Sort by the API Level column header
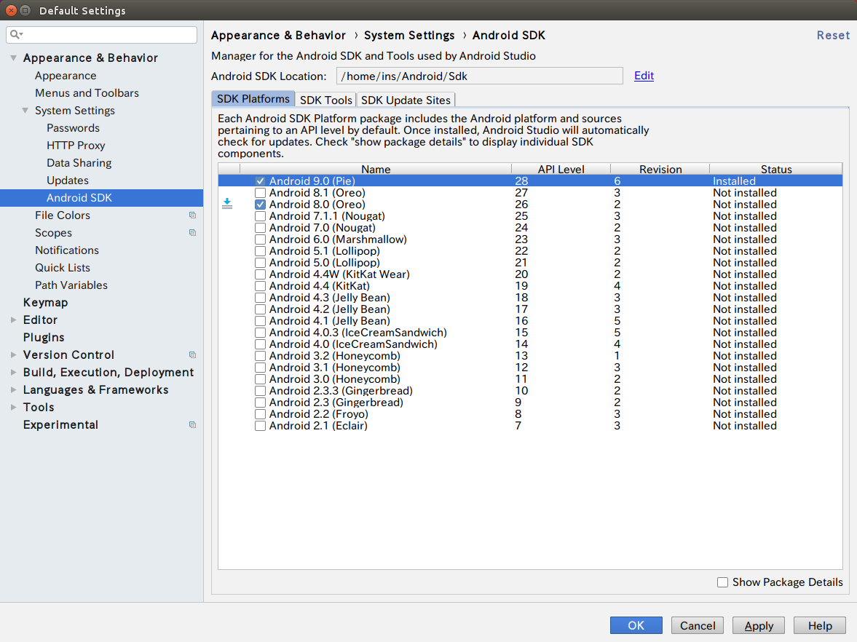The image size is (857, 642). [561, 169]
